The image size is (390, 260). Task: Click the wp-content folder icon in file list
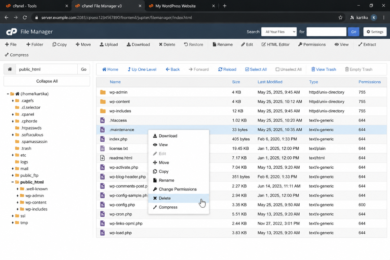click(103, 102)
